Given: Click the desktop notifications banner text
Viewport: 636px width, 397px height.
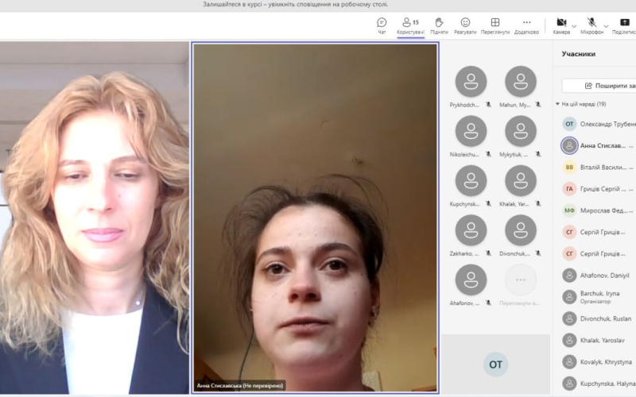Looking at the screenshot, I should (295, 5).
